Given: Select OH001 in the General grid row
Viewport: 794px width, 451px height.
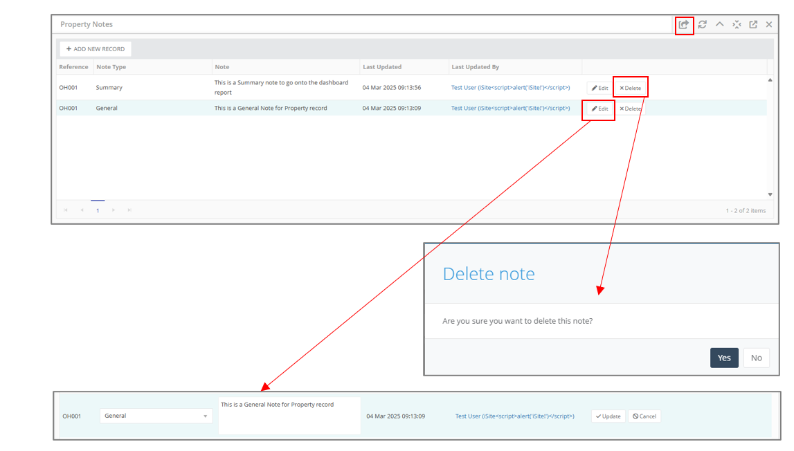Looking at the screenshot, I should pyautogui.click(x=69, y=109).
